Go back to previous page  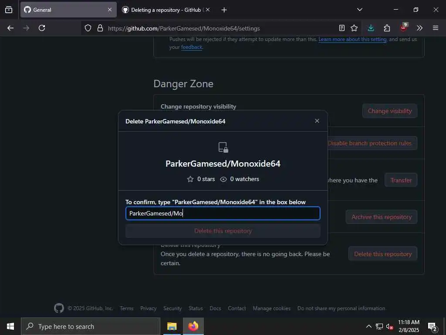(10, 28)
